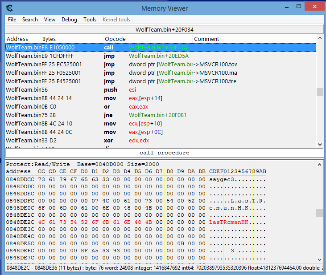Select the jmp row with bytes FF 25 F0525001
This screenshot has height=275, width=326.
pos(161,73)
